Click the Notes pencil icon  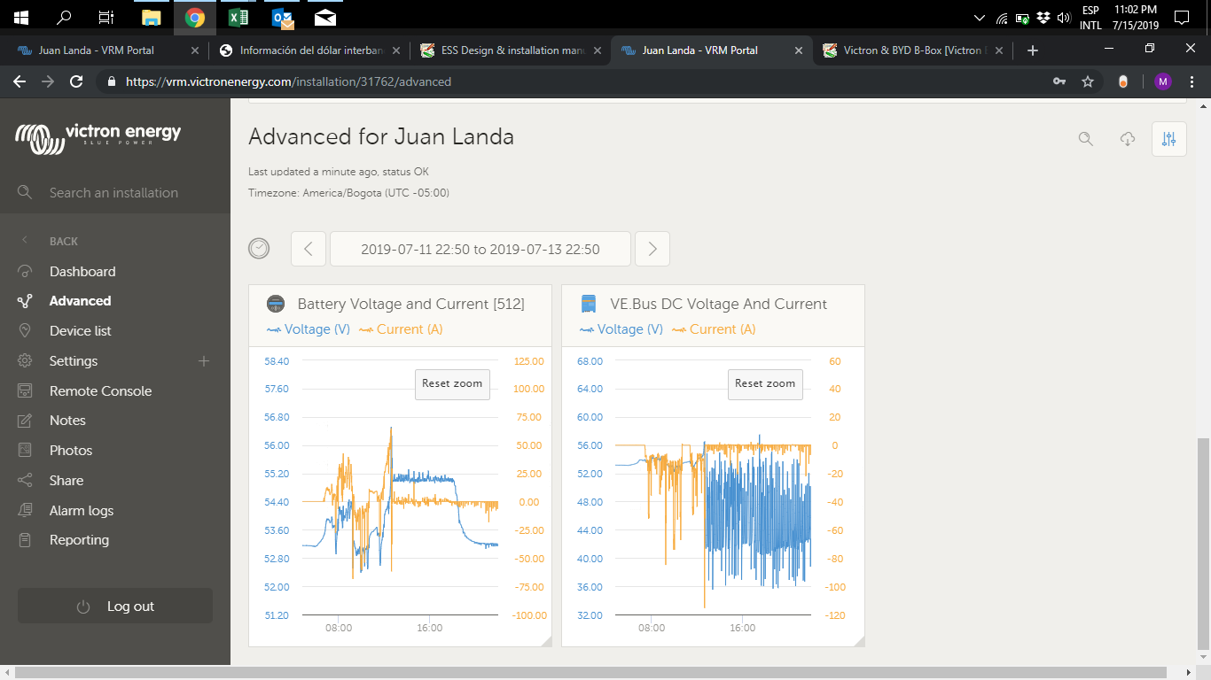[x=25, y=421]
